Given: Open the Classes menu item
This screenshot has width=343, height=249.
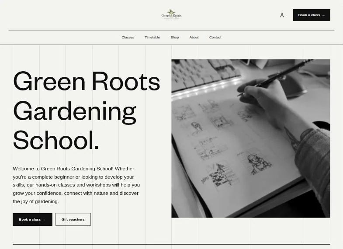Looking at the screenshot, I should 128,38.
